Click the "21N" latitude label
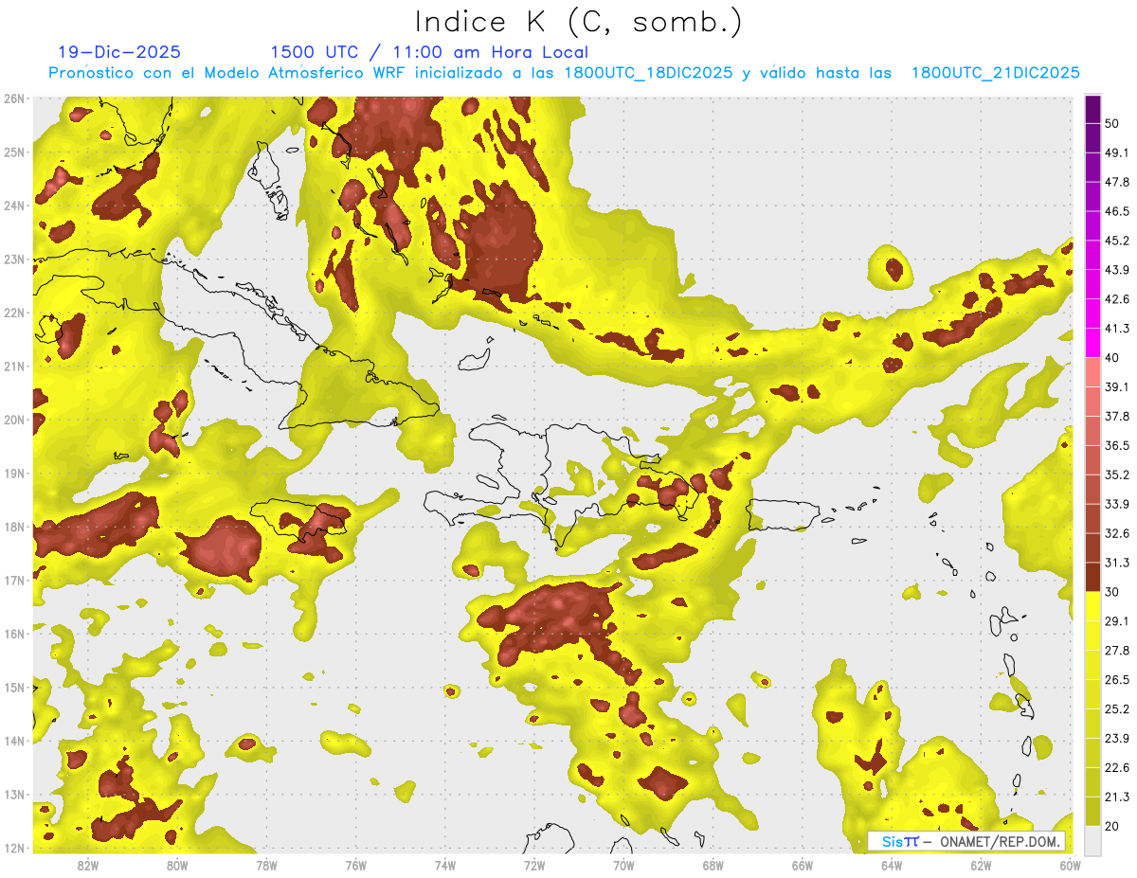 tap(14, 367)
